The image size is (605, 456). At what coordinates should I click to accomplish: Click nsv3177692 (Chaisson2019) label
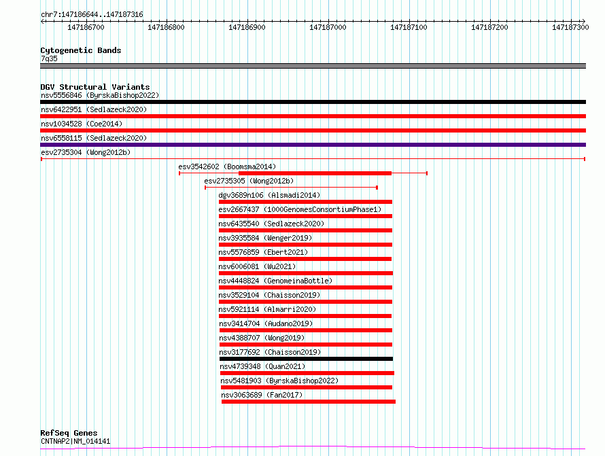[x=270, y=352]
